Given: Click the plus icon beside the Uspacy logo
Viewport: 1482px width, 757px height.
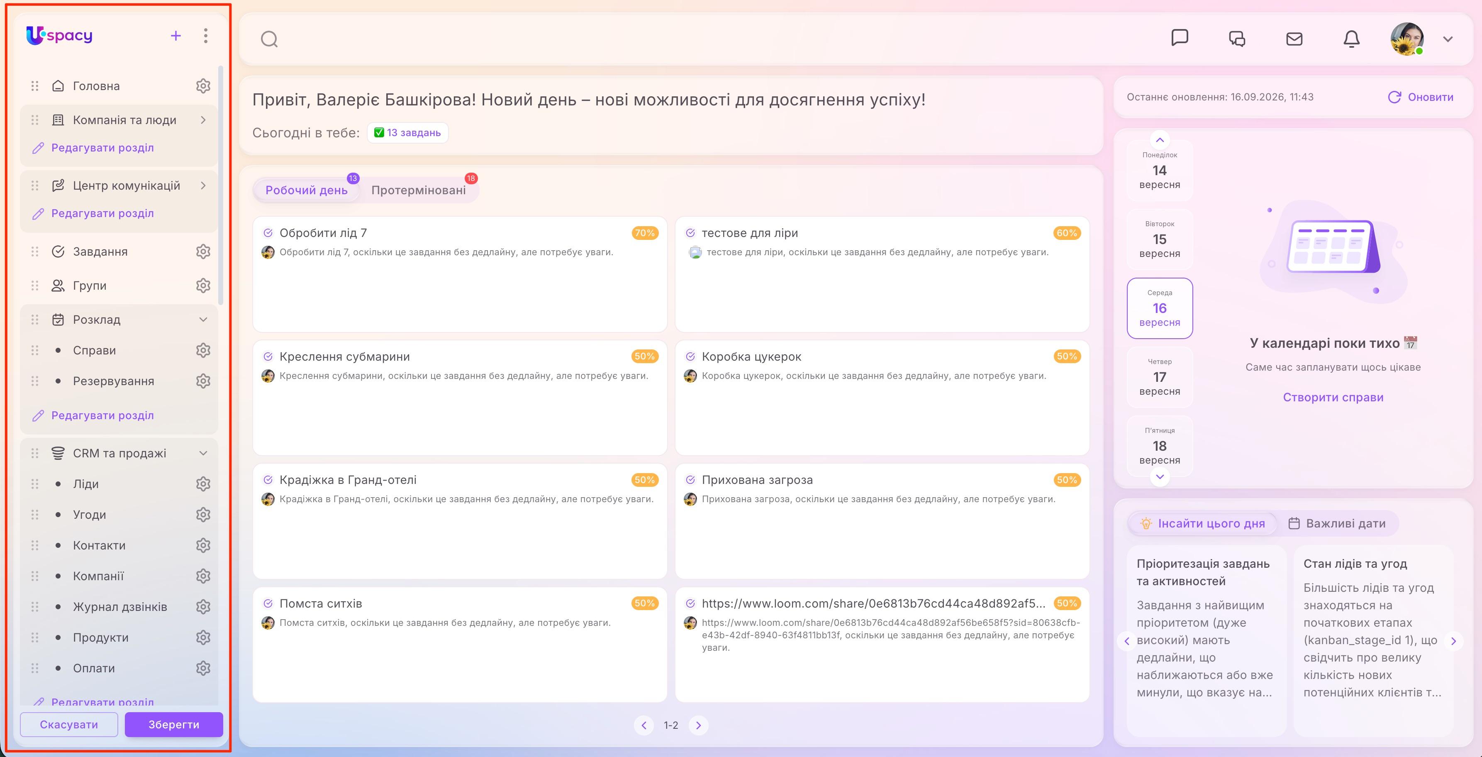Looking at the screenshot, I should coord(176,36).
